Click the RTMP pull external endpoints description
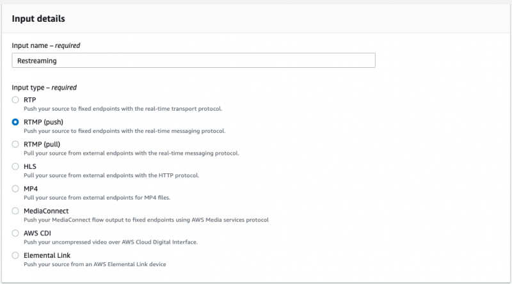The height and width of the screenshot is (284, 512). point(131,153)
